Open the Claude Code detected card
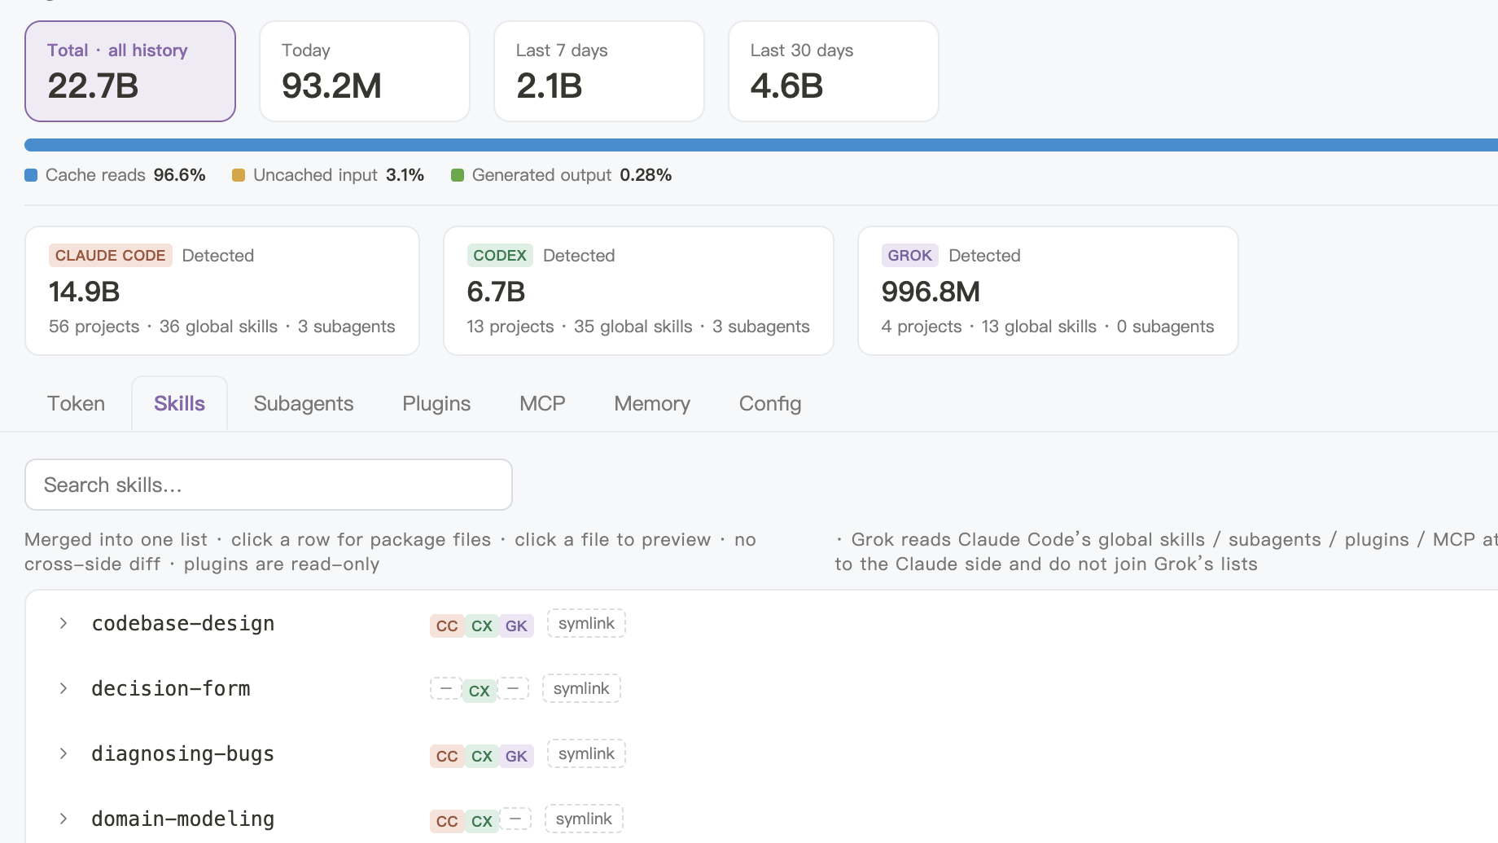This screenshot has height=843, width=1498. 222,291
